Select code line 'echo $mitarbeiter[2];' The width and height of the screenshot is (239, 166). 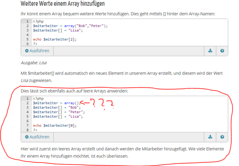pos(55,39)
